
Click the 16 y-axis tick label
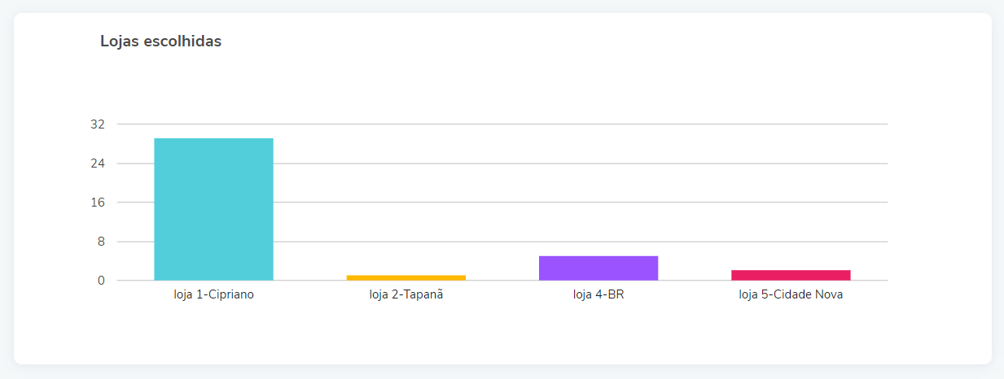tap(98, 203)
